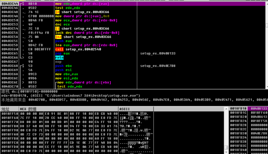Click the 'call setup_ex.00402540' instruction

pos(78,49)
